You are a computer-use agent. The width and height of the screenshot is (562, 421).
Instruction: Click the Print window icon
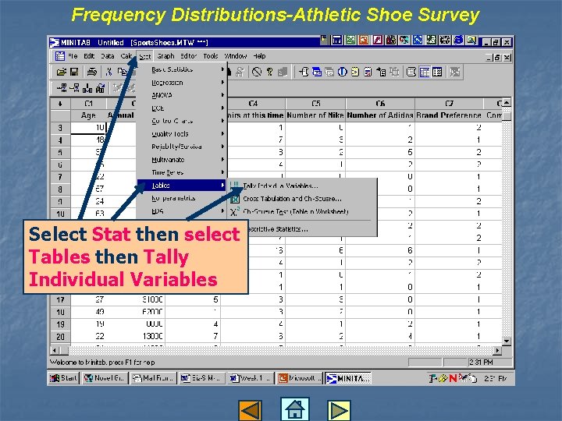[92, 73]
